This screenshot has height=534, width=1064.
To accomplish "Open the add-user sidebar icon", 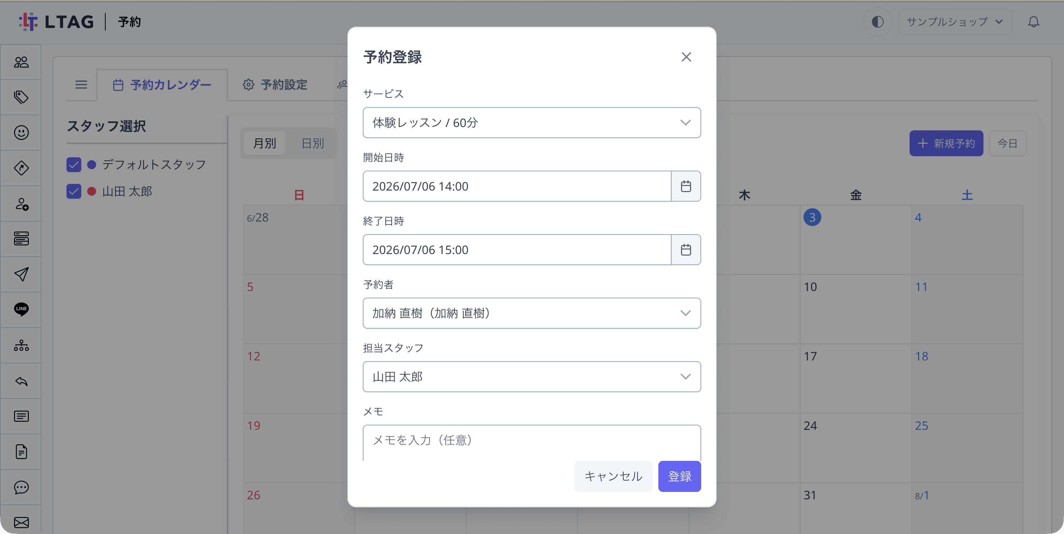I will point(21,203).
